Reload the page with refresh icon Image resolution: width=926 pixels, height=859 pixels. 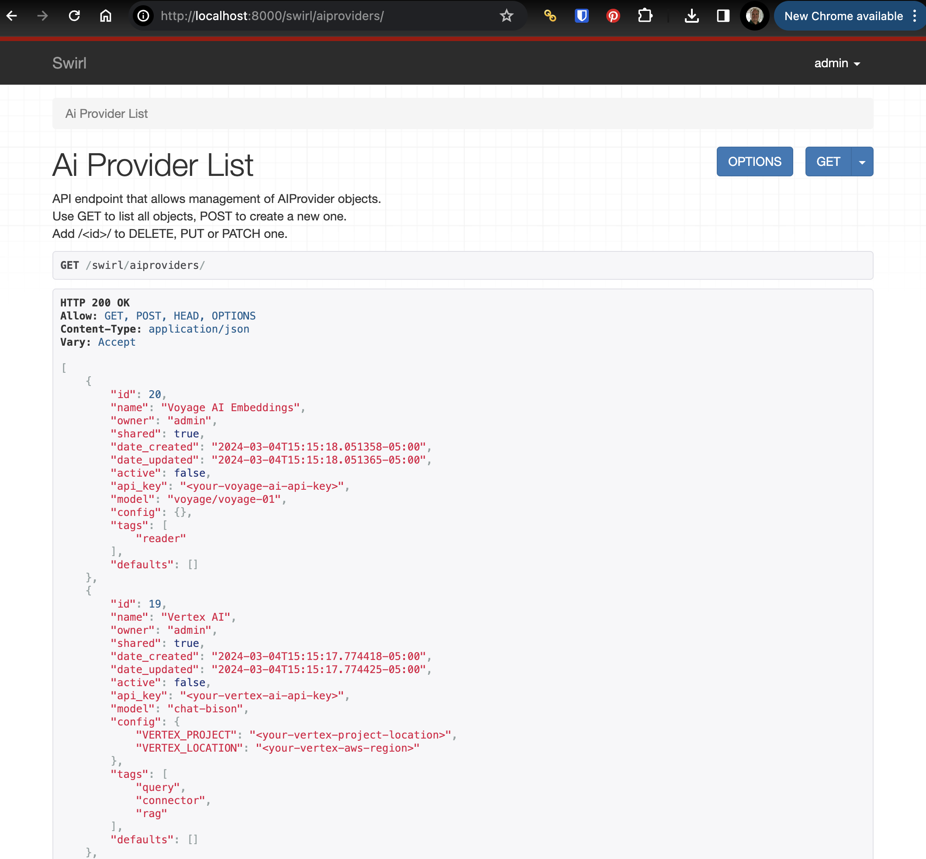coord(74,16)
